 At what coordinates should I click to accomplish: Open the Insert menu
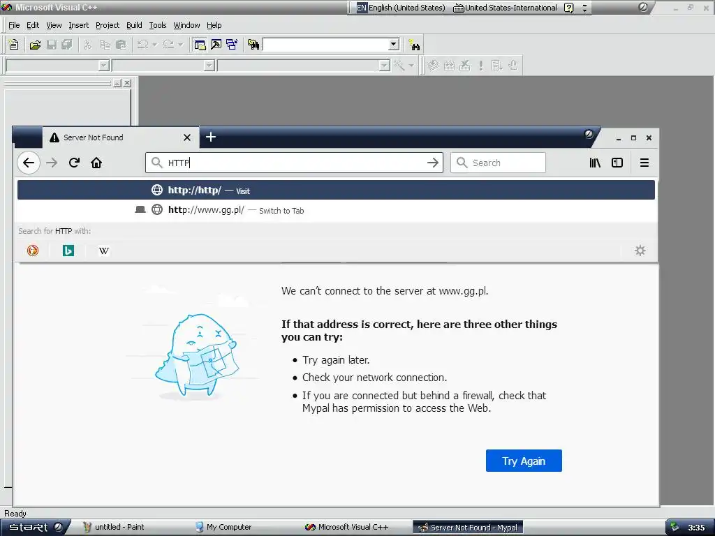[x=78, y=25]
